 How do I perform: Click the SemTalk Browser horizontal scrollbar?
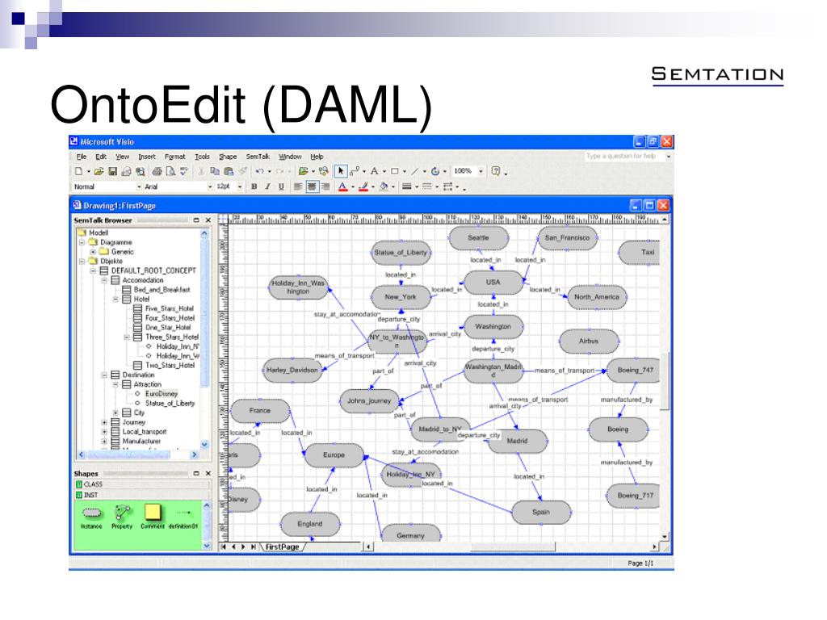pyautogui.click(x=137, y=455)
